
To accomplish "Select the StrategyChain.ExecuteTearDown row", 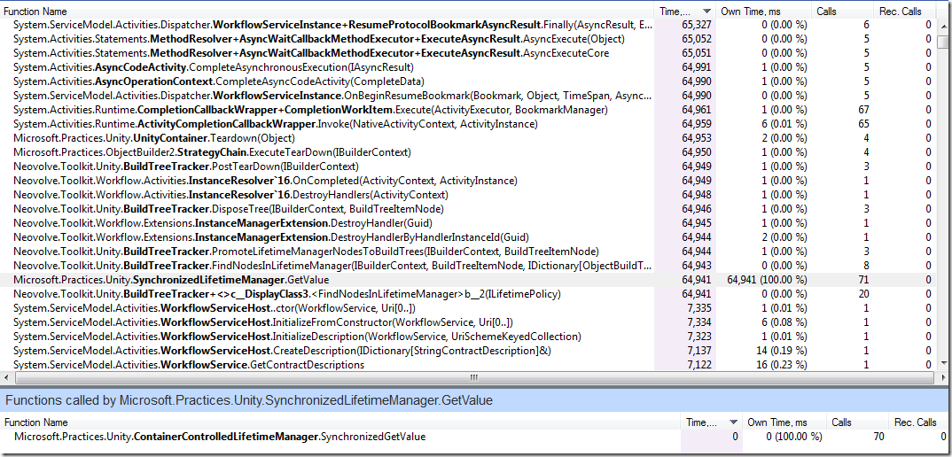I will 467,151.
